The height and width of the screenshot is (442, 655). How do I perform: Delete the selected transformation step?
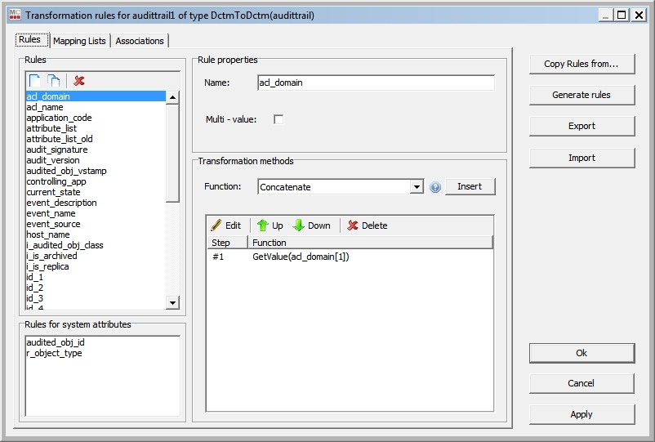[367, 225]
